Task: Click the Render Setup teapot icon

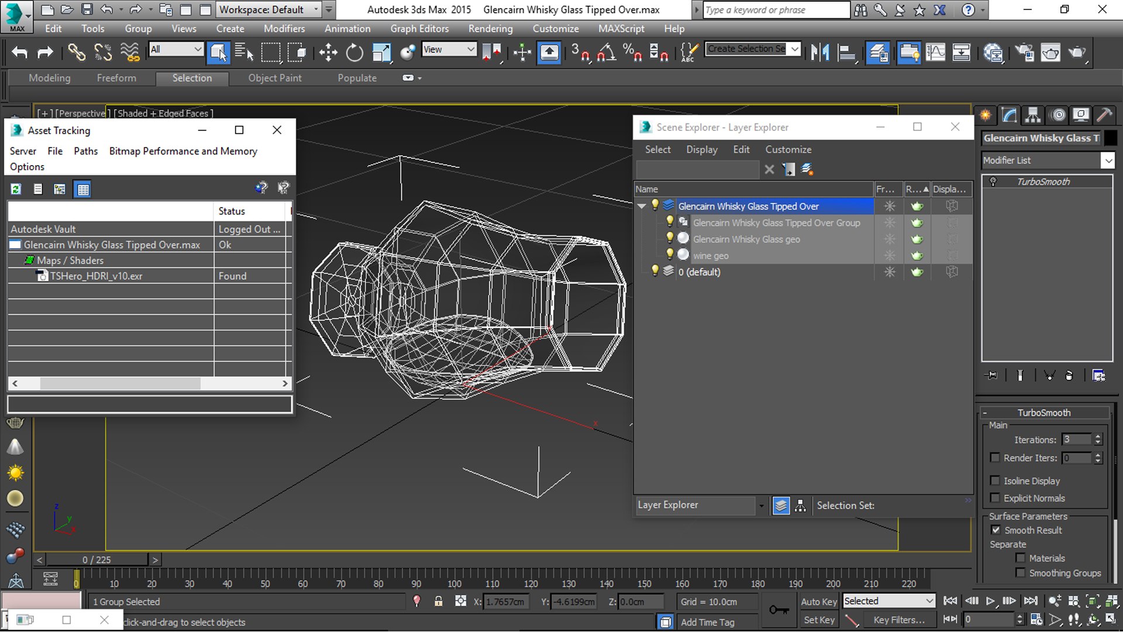Action: tap(1024, 53)
